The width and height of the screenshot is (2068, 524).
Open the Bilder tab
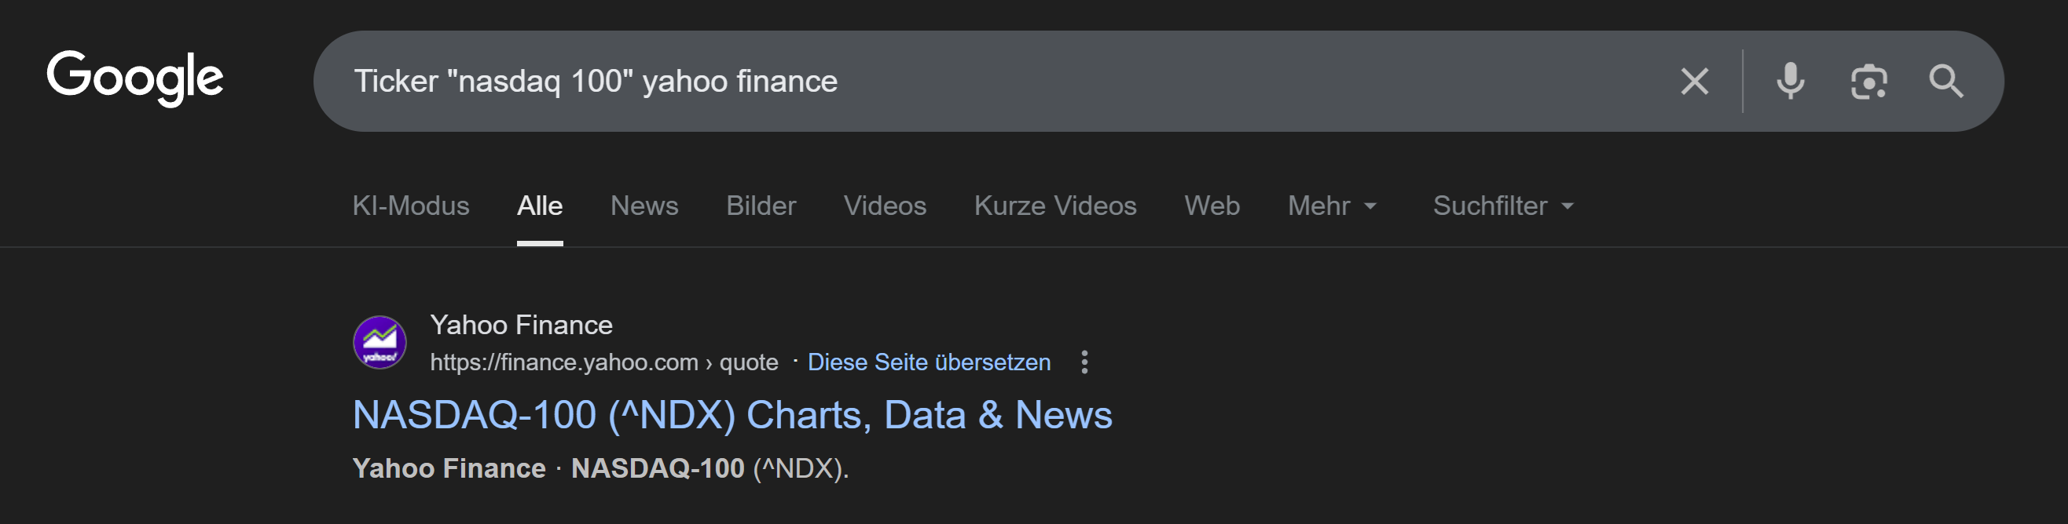coord(761,206)
